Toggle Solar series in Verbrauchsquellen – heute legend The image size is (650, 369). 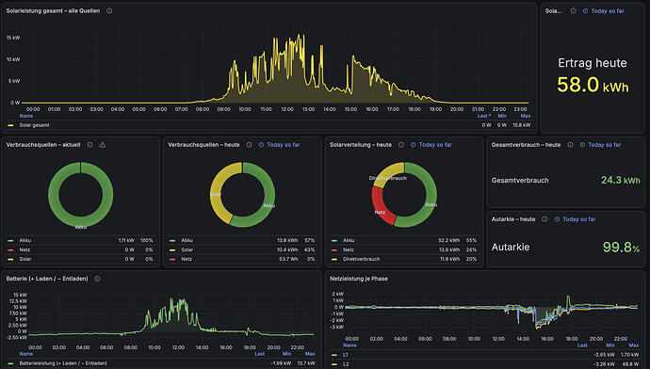click(x=187, y=249)
